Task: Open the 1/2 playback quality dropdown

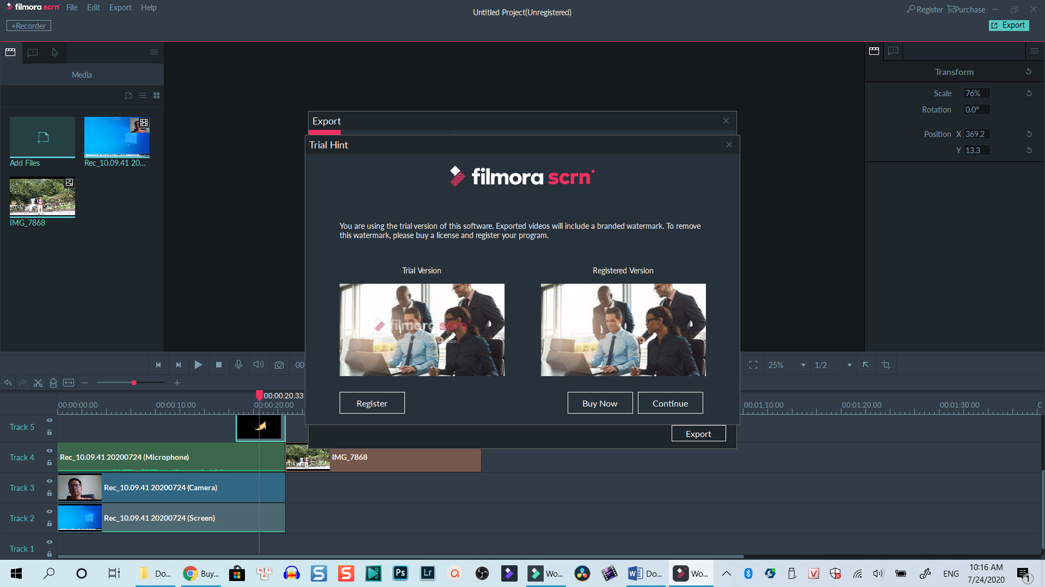Action: 850,365
